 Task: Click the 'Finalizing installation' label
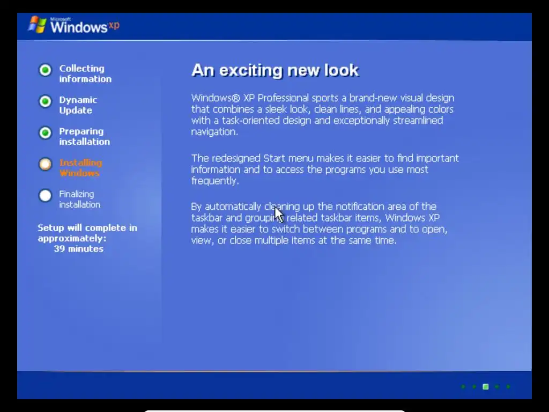79,199
